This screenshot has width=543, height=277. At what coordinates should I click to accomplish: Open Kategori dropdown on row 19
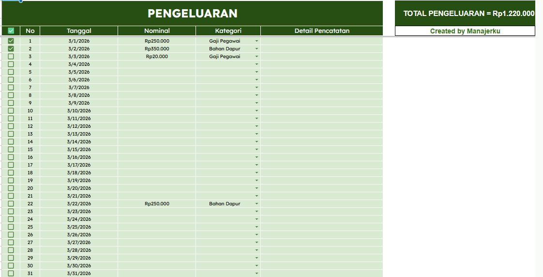tap(256, 180)
